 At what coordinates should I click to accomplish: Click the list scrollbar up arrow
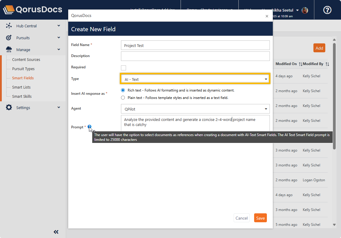[334, 40]
